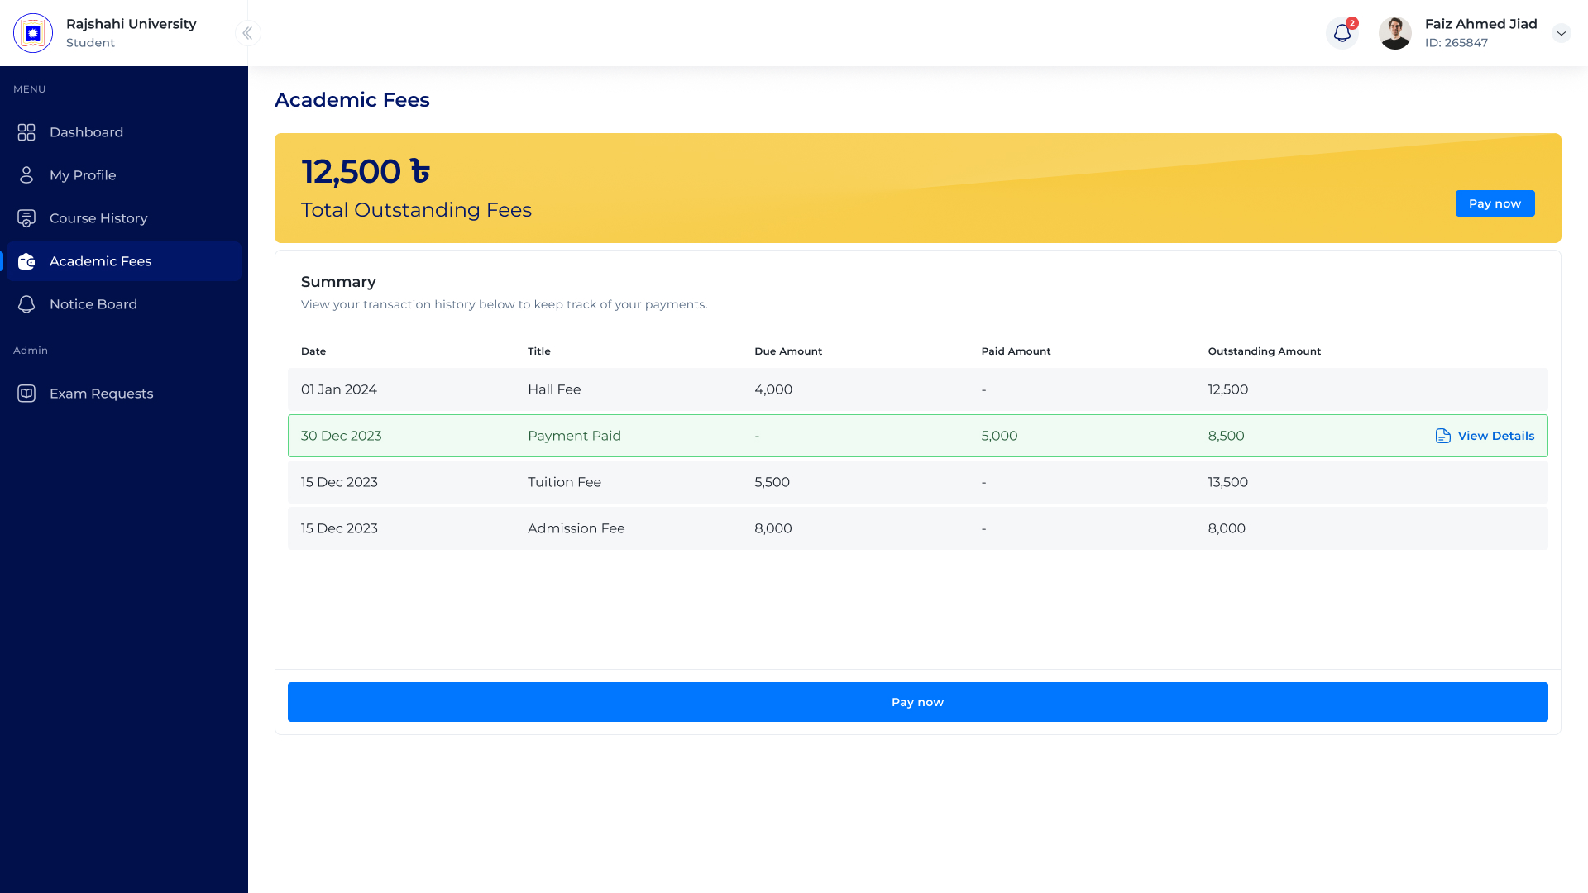Click the Exam Requests icon
The width and height of the screenshot is (1588, 893).
[x=26, y=394]
